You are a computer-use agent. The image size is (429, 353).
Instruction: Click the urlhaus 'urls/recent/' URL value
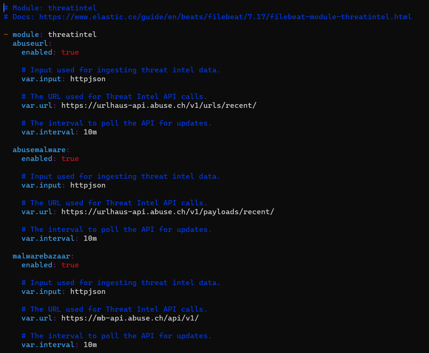tap(159, 106)
